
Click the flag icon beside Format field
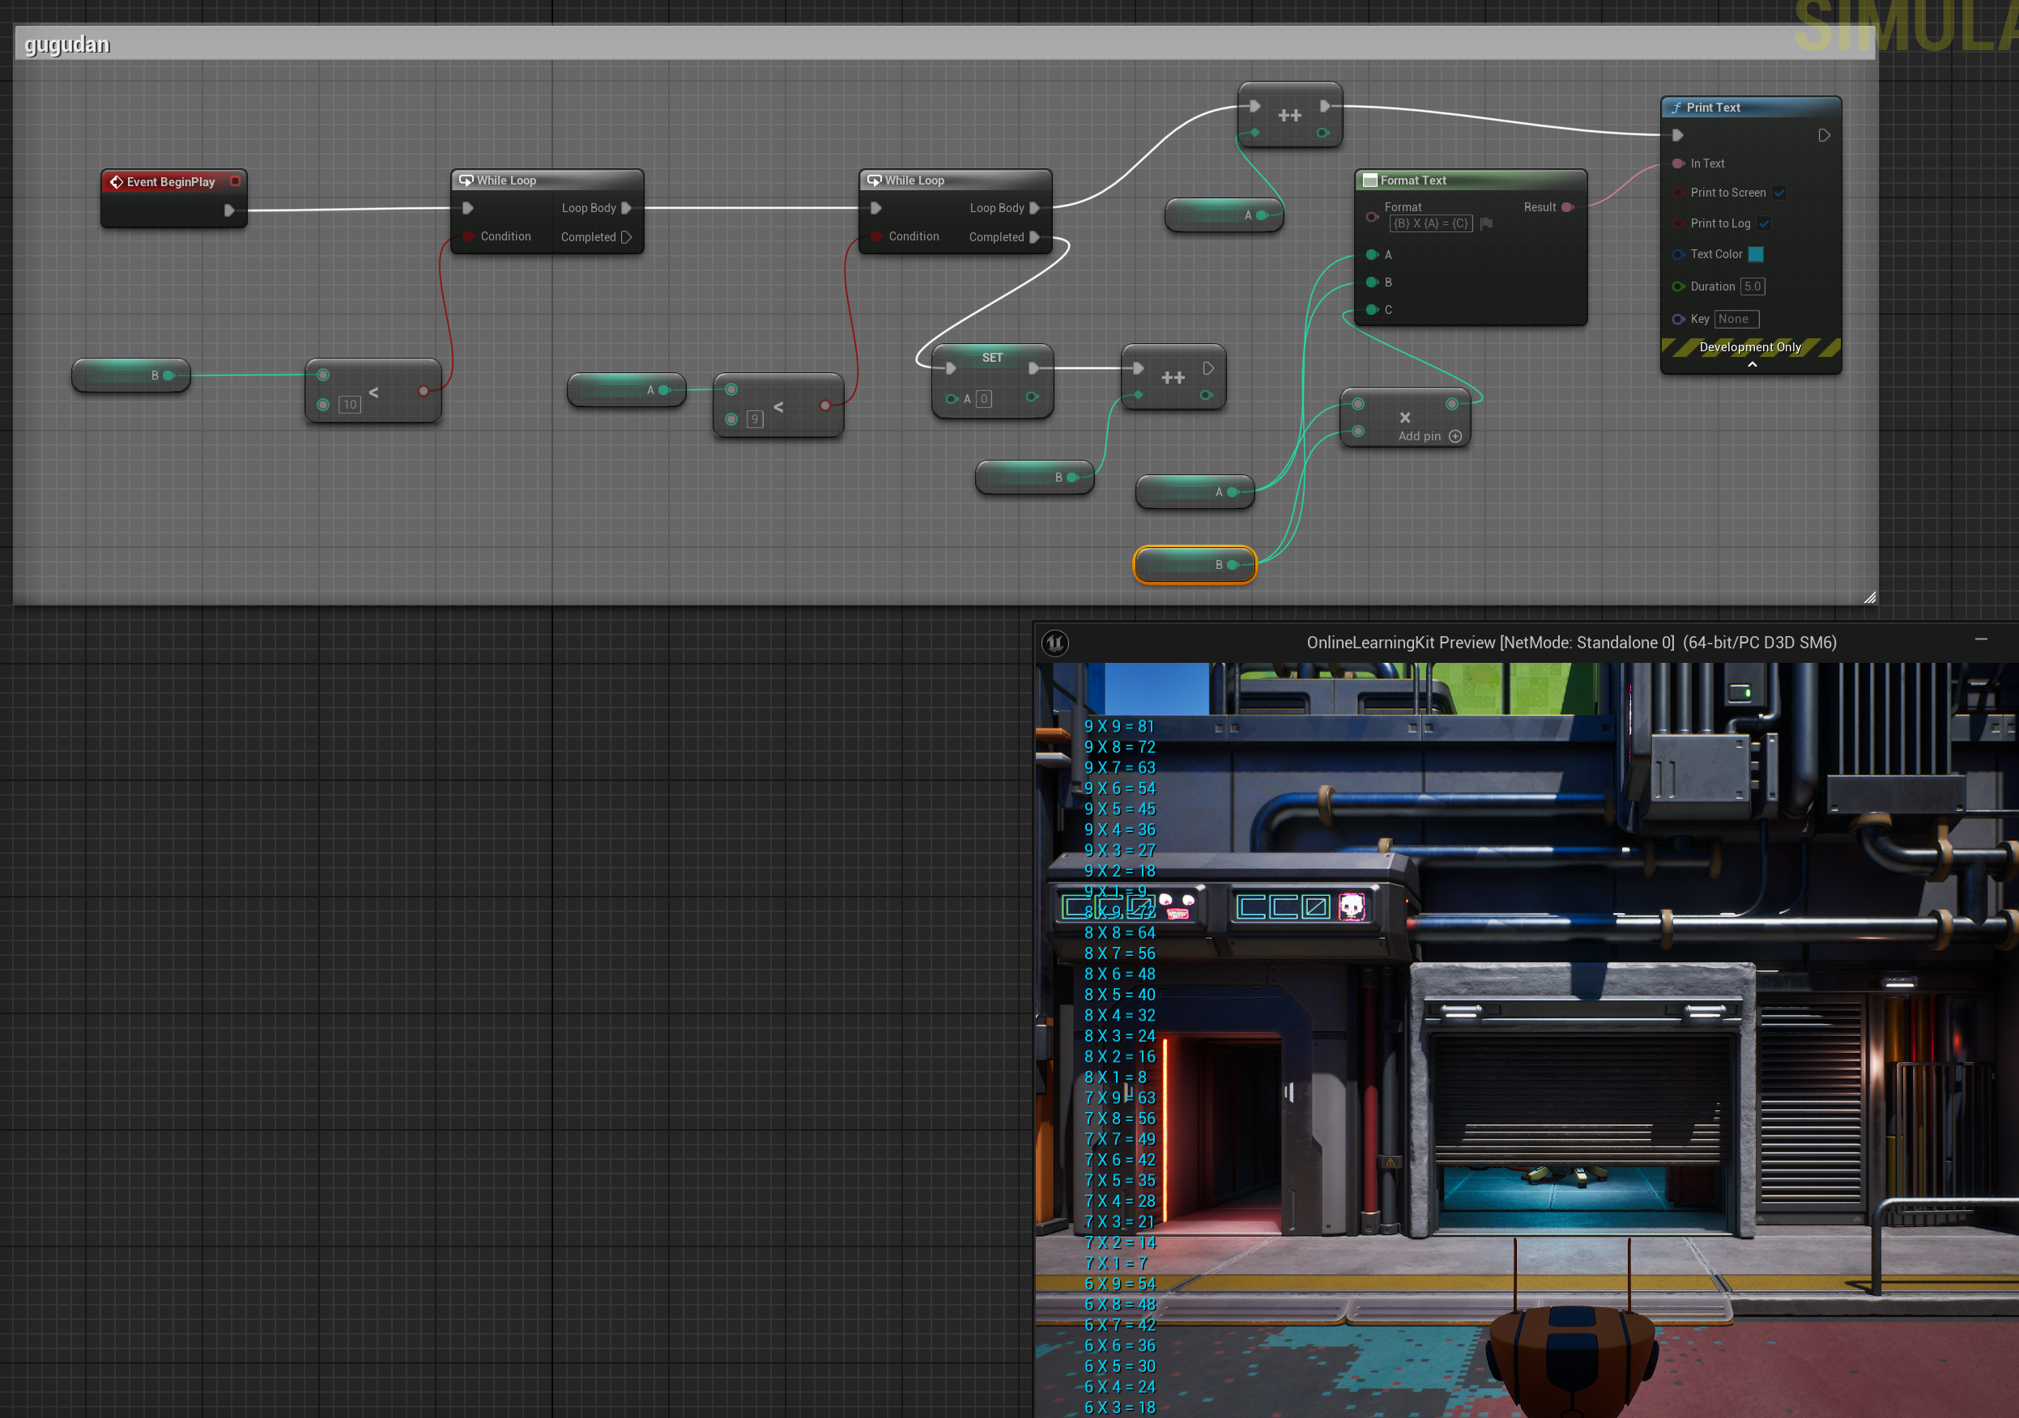(1487, 223)
